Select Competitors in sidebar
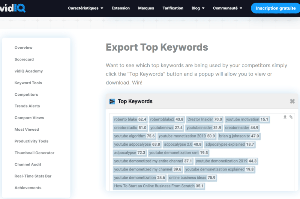Image resolution: width=300 pixels, height=199 pixels. (26, 94)
